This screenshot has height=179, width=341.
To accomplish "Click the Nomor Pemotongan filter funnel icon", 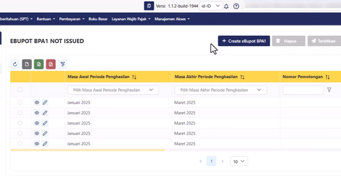I will (x=329, y=90).
